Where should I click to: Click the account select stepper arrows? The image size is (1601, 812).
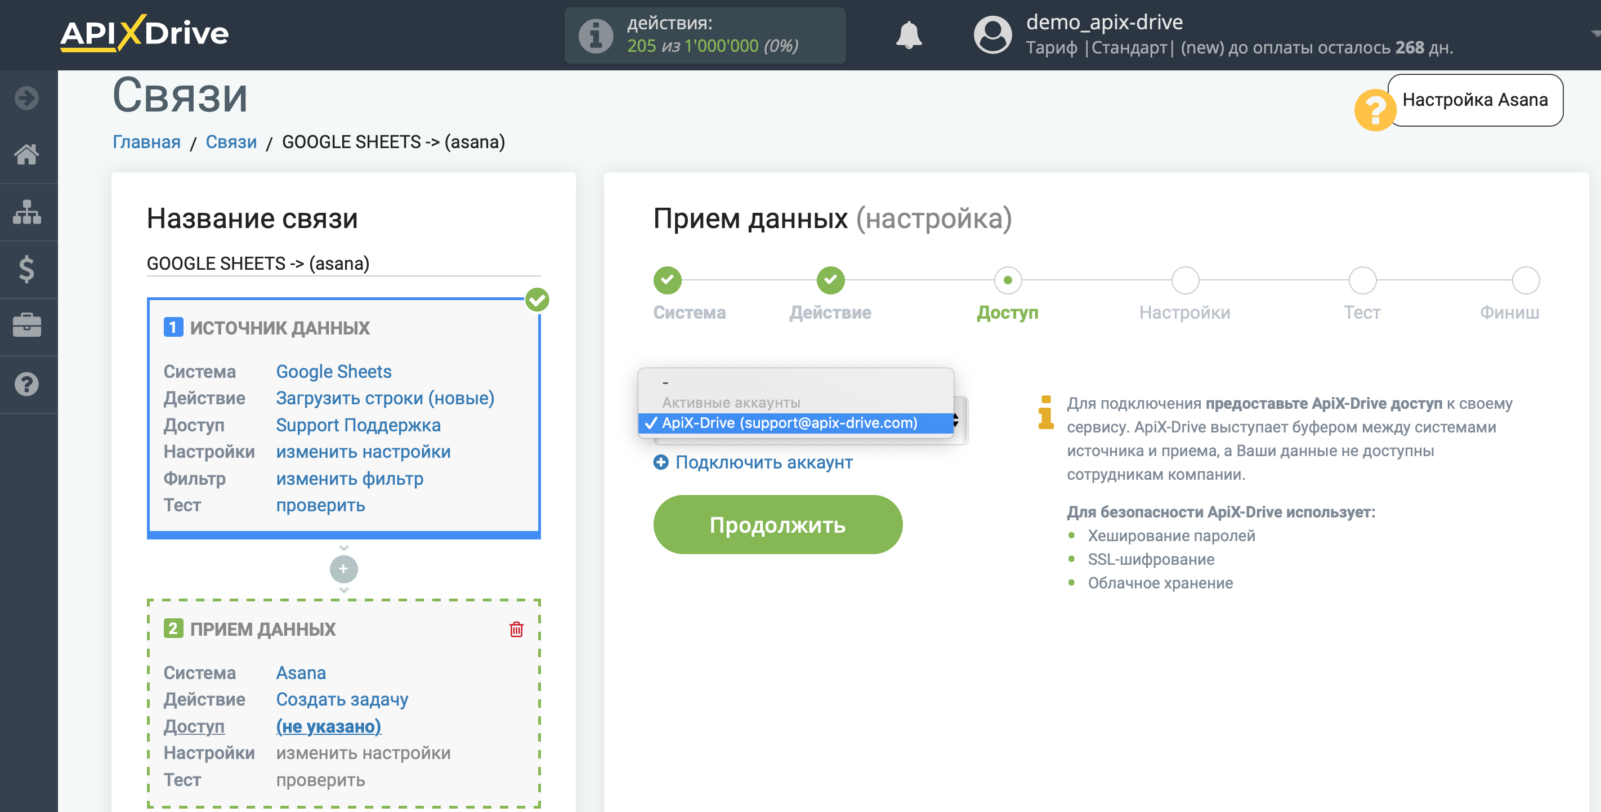coord(956,421)
